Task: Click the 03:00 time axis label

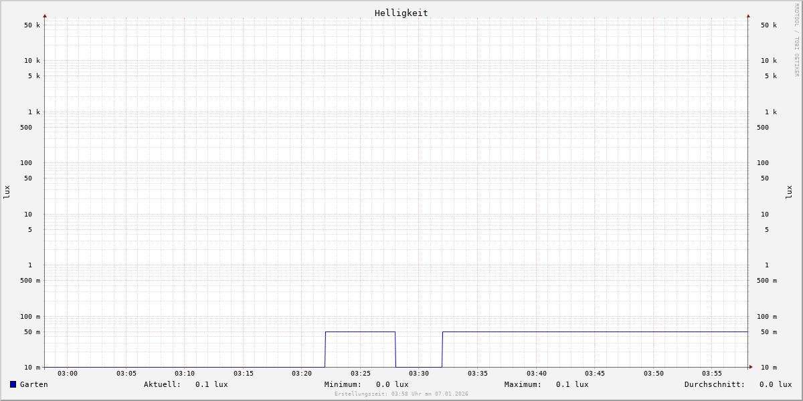Action: pyautogui.click(x=68, y=374)
